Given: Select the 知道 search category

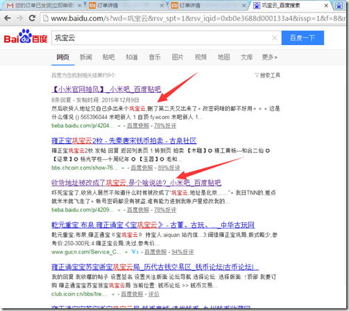Looking at the screenshot, I should (132, 57).
